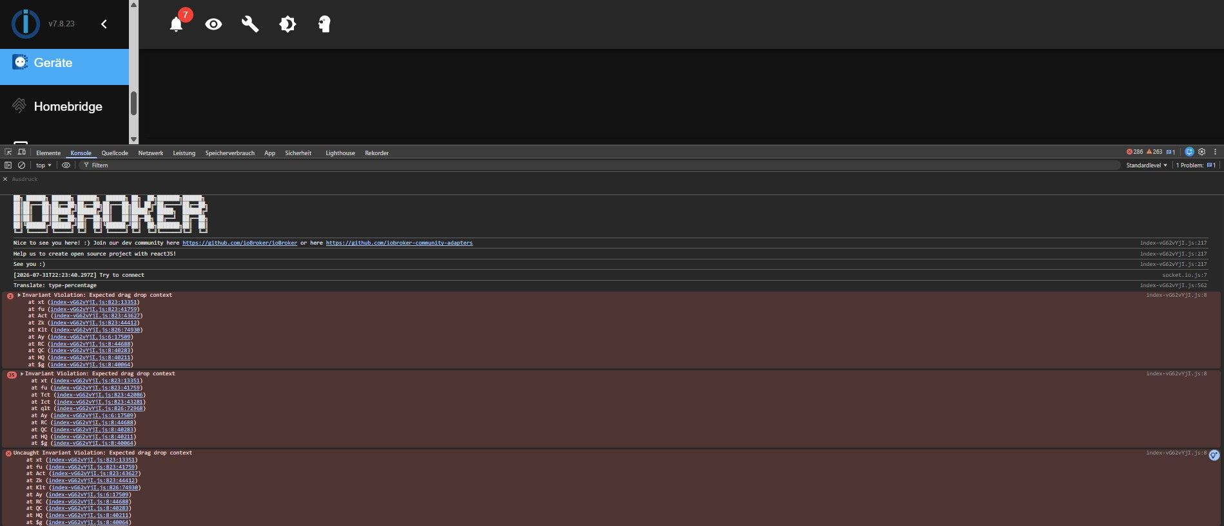Viewport: 1224px width, 526px height.
Task: Clear the console with the ban icon
Action: (21, 165)
